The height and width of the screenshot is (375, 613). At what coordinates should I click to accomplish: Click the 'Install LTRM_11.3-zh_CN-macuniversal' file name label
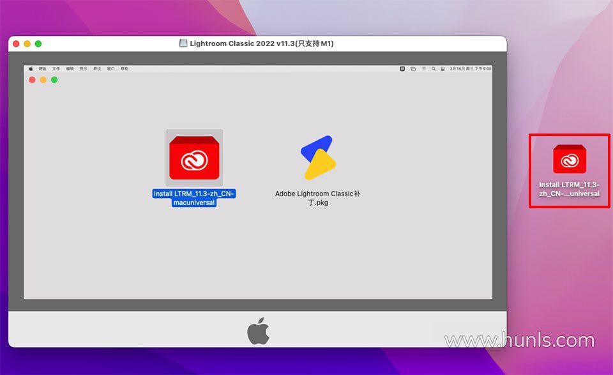click(194, 198)
